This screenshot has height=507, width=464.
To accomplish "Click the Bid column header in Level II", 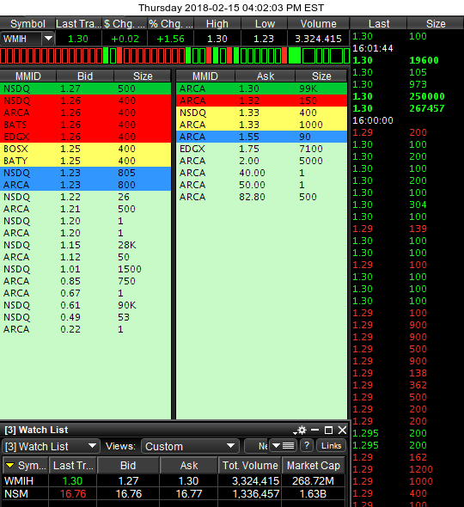I will coord(85,76).
